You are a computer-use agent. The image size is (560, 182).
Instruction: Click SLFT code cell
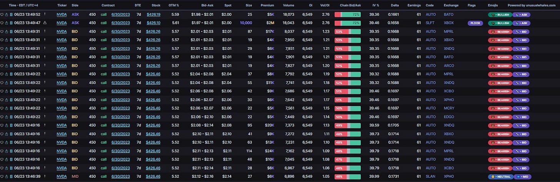click(x=431, y=23)
